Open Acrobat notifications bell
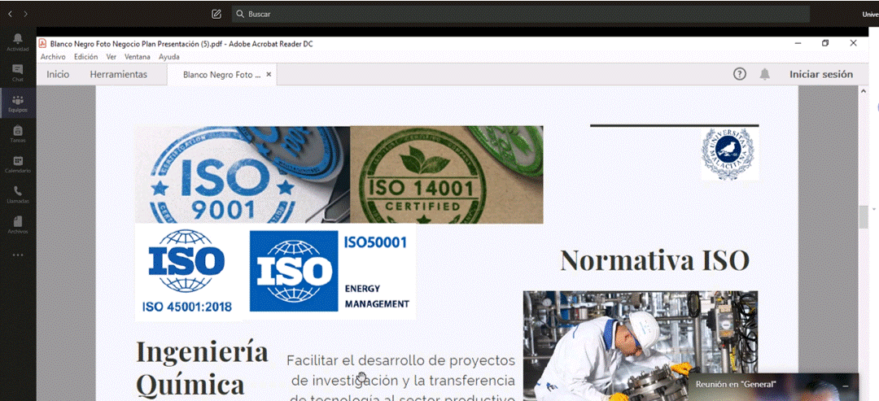This screenshot has height=401, width=879. click(764, 74)
